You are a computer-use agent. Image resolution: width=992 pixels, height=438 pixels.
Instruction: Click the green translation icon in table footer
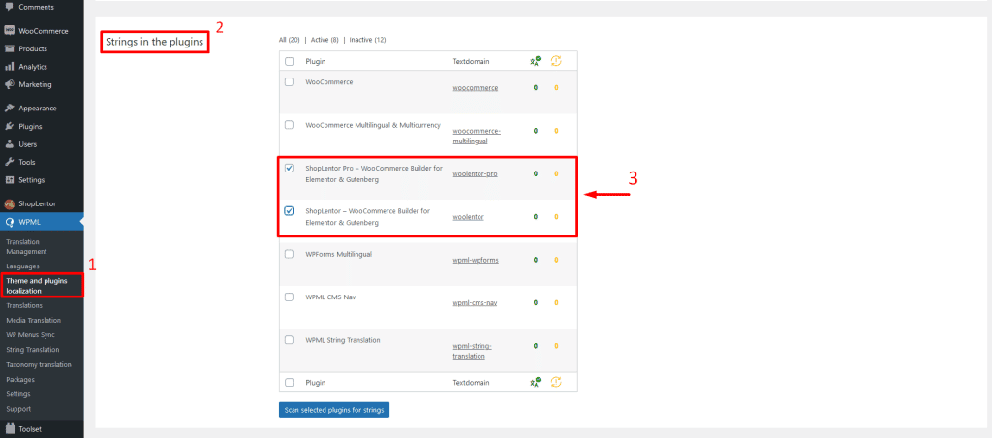pos(535,382)
